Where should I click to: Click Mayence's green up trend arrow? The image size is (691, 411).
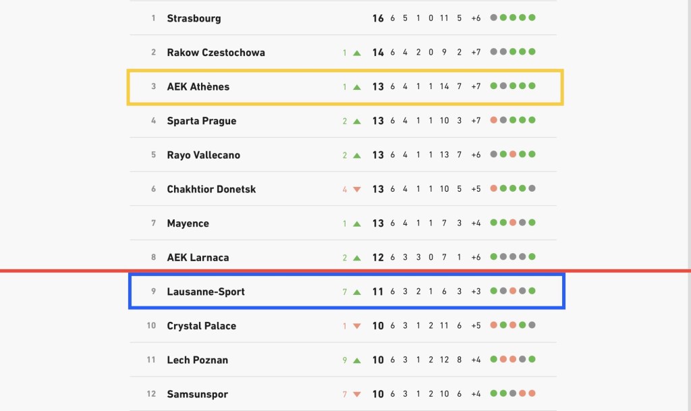pos(357,223)
